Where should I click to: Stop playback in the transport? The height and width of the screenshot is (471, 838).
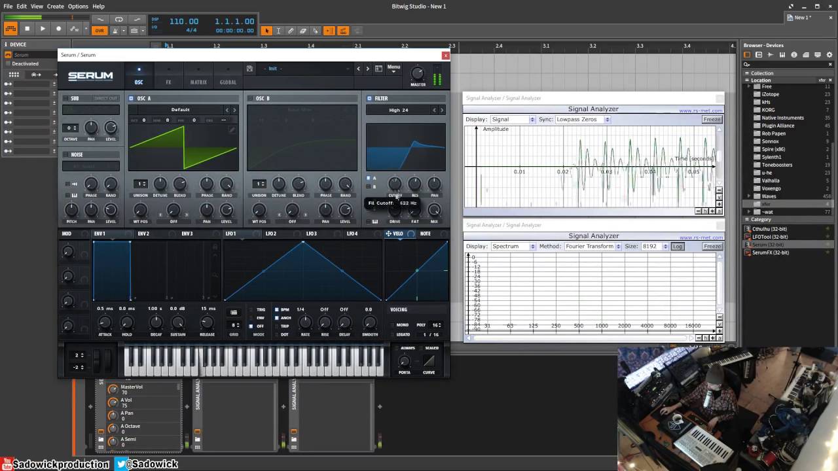click(x=27, y=29)
